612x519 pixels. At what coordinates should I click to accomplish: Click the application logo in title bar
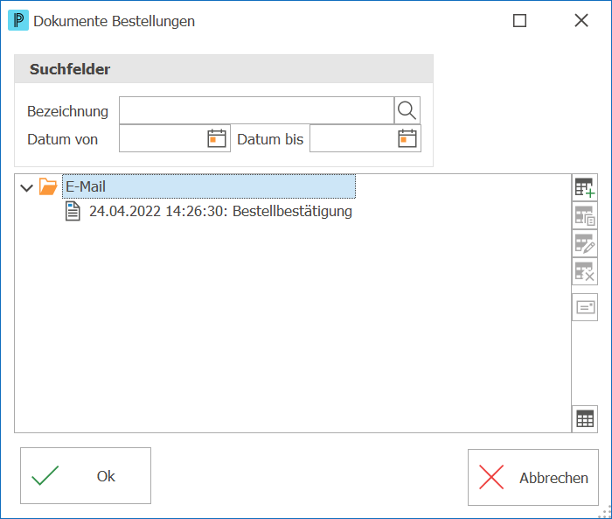(18, 20)
